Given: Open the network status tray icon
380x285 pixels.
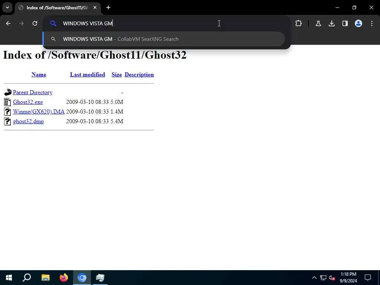Looking at the screenshot, I should tap(323, 278).
